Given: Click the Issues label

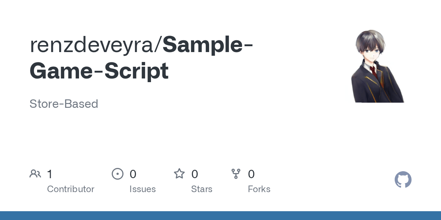Looking at the screenshot, I should [143, 189].
